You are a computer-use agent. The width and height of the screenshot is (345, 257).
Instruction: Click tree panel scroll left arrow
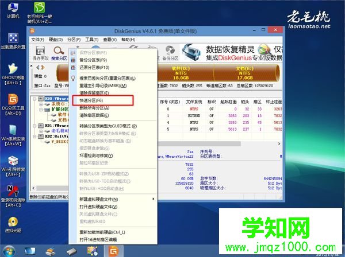33,188
